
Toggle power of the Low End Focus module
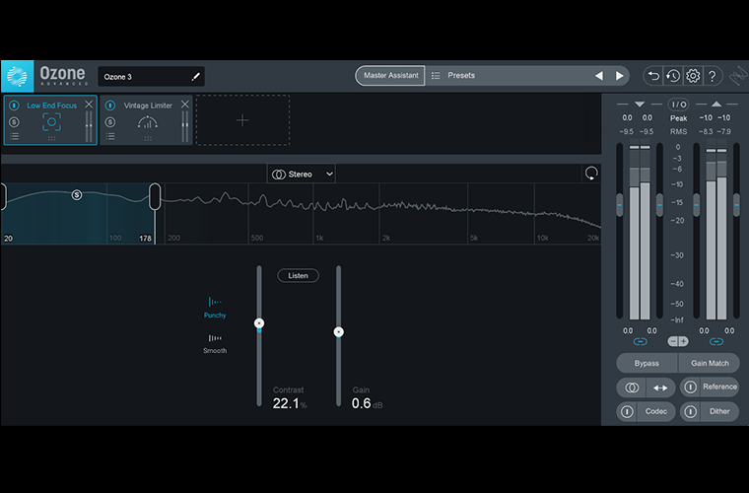click(14, 106)
